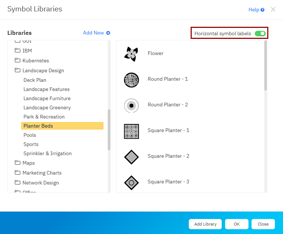283x234 pixels.
Task: Click the symbol list vertical scrollbar
Action: (265, 66)
